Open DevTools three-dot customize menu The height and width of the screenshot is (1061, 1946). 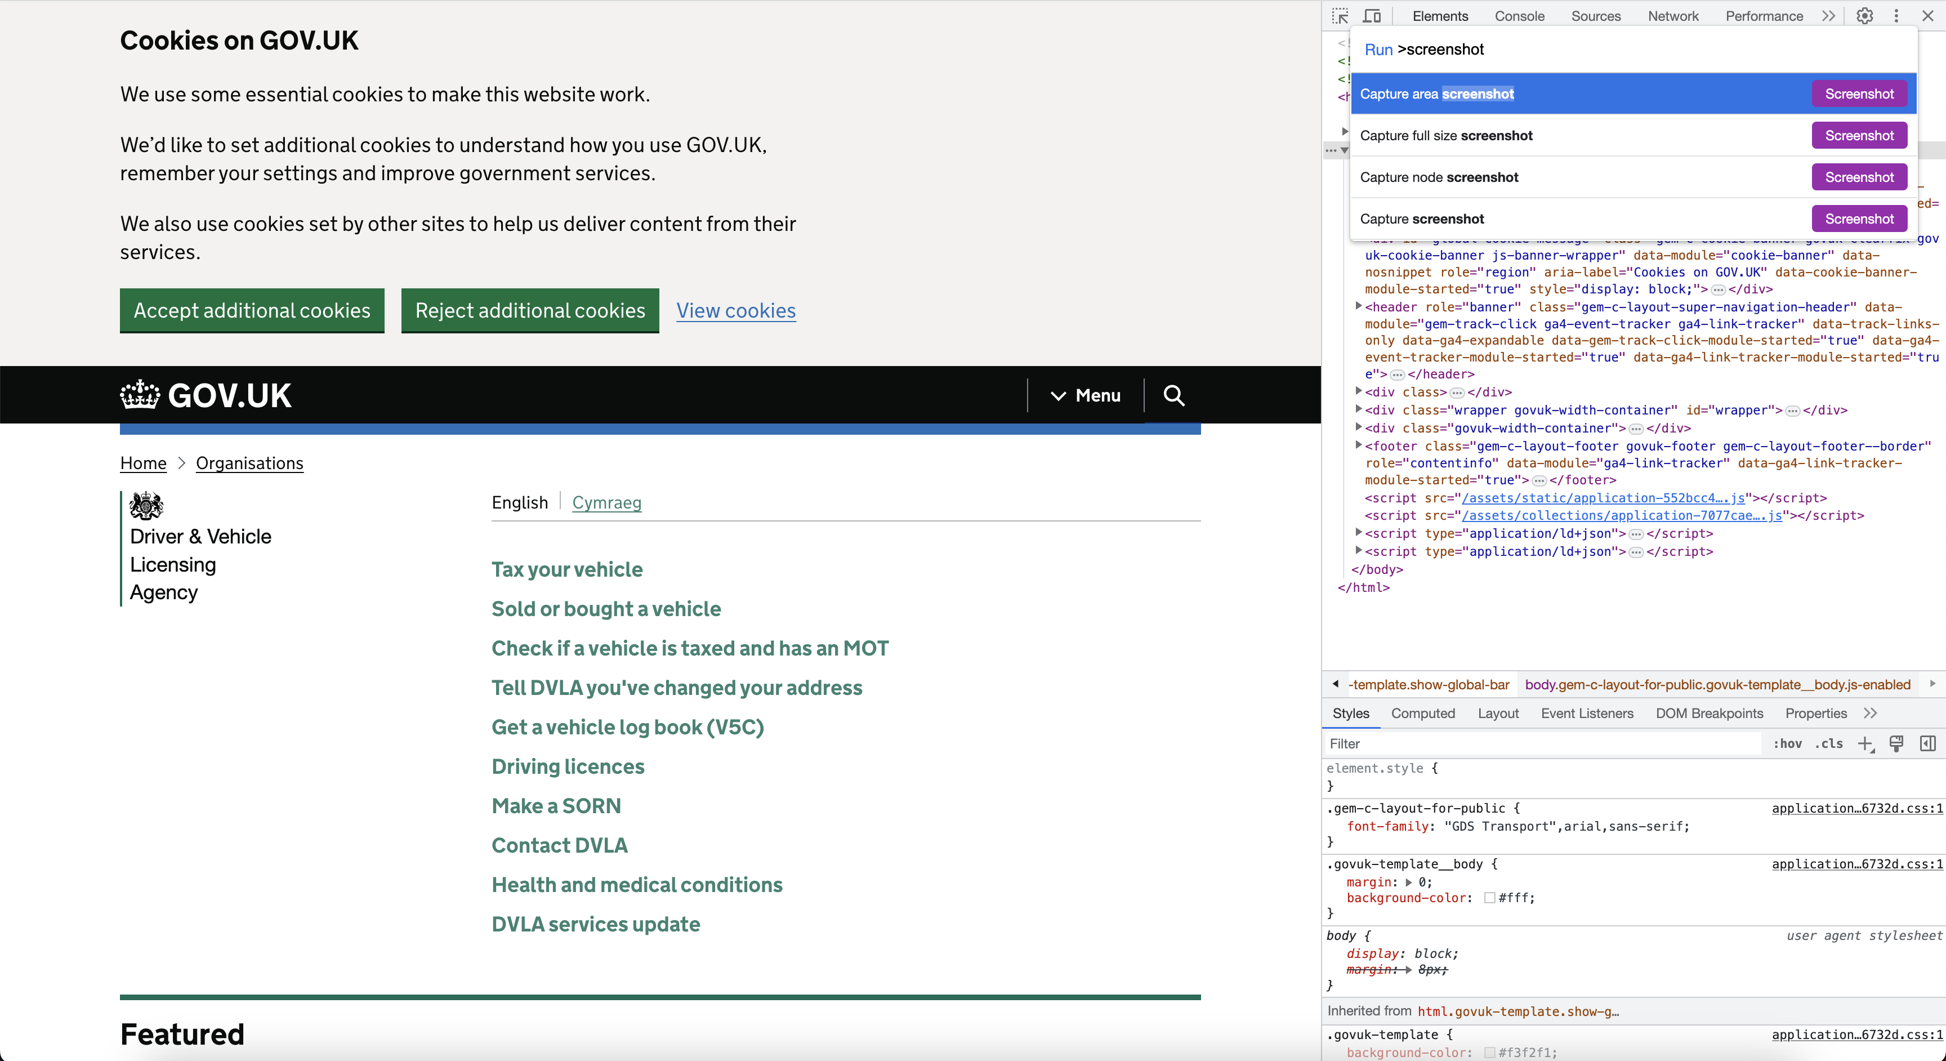pyautogui.click(x=1896, y=16)
